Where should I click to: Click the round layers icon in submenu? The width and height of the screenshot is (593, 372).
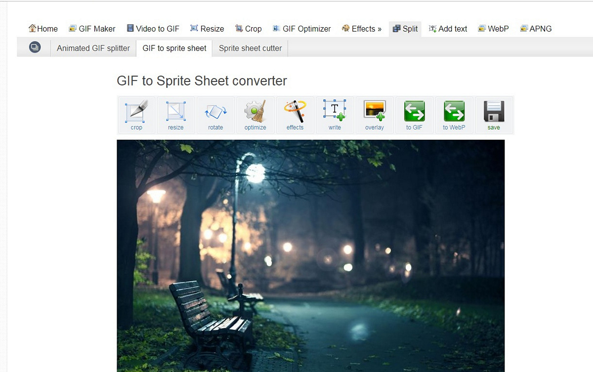tap(35, 47)
